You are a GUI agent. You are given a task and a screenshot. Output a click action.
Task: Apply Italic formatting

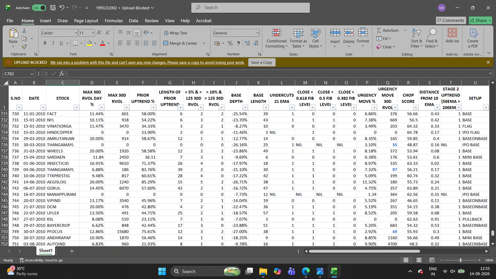(53, 43)
